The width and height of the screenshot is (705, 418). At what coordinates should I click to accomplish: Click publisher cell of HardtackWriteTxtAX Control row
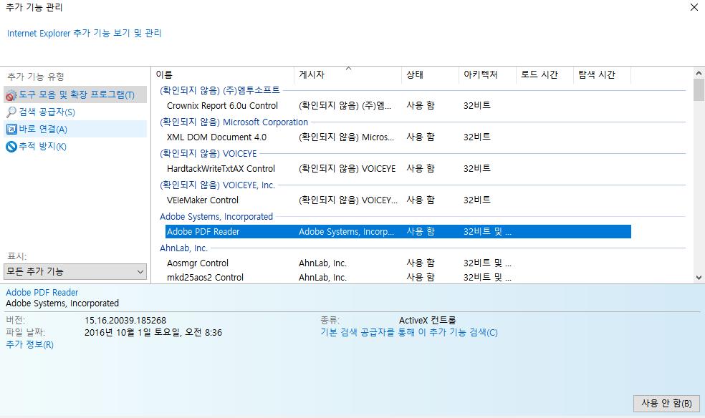coord(347,169)
